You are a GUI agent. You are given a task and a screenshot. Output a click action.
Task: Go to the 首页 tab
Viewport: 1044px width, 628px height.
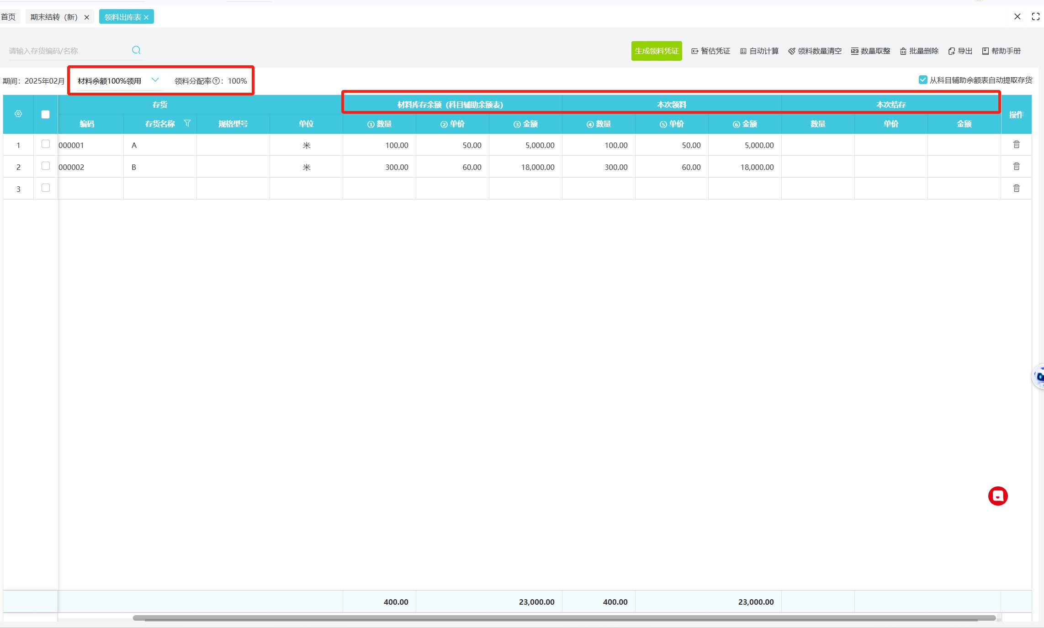click(8, 17)
